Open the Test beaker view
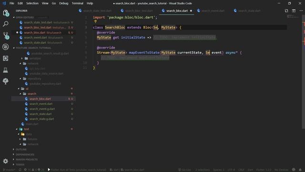The width and height of the screenshot is (305, 172). (5, 70)
